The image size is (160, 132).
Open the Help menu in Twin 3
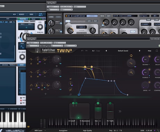point(149,51)
